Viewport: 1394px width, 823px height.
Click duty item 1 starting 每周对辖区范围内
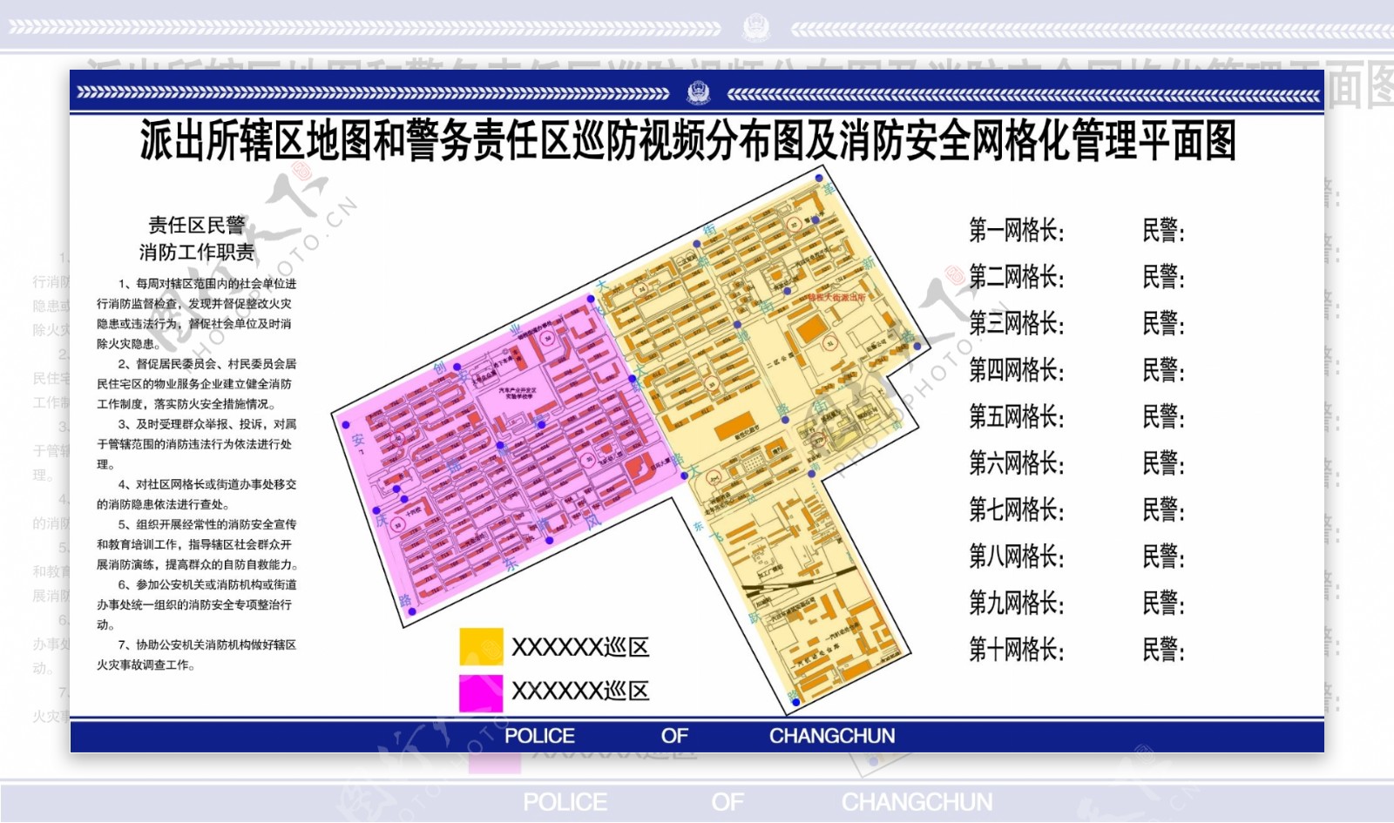196,314
